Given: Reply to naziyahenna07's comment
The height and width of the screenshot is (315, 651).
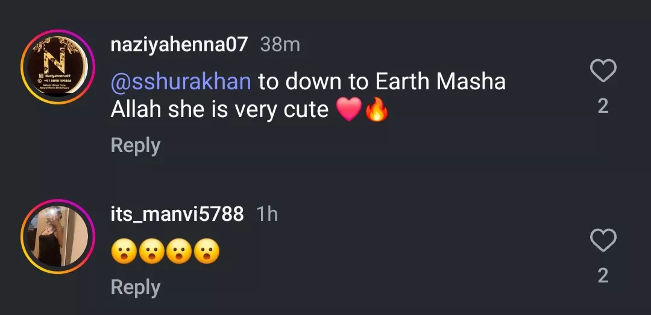Looking at the screenshot, I should (x=136, y=145).
